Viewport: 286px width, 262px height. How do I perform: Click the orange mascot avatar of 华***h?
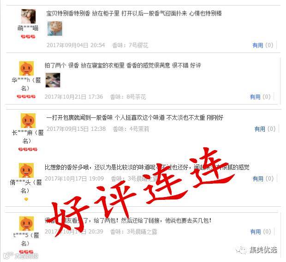coord(26,68)
